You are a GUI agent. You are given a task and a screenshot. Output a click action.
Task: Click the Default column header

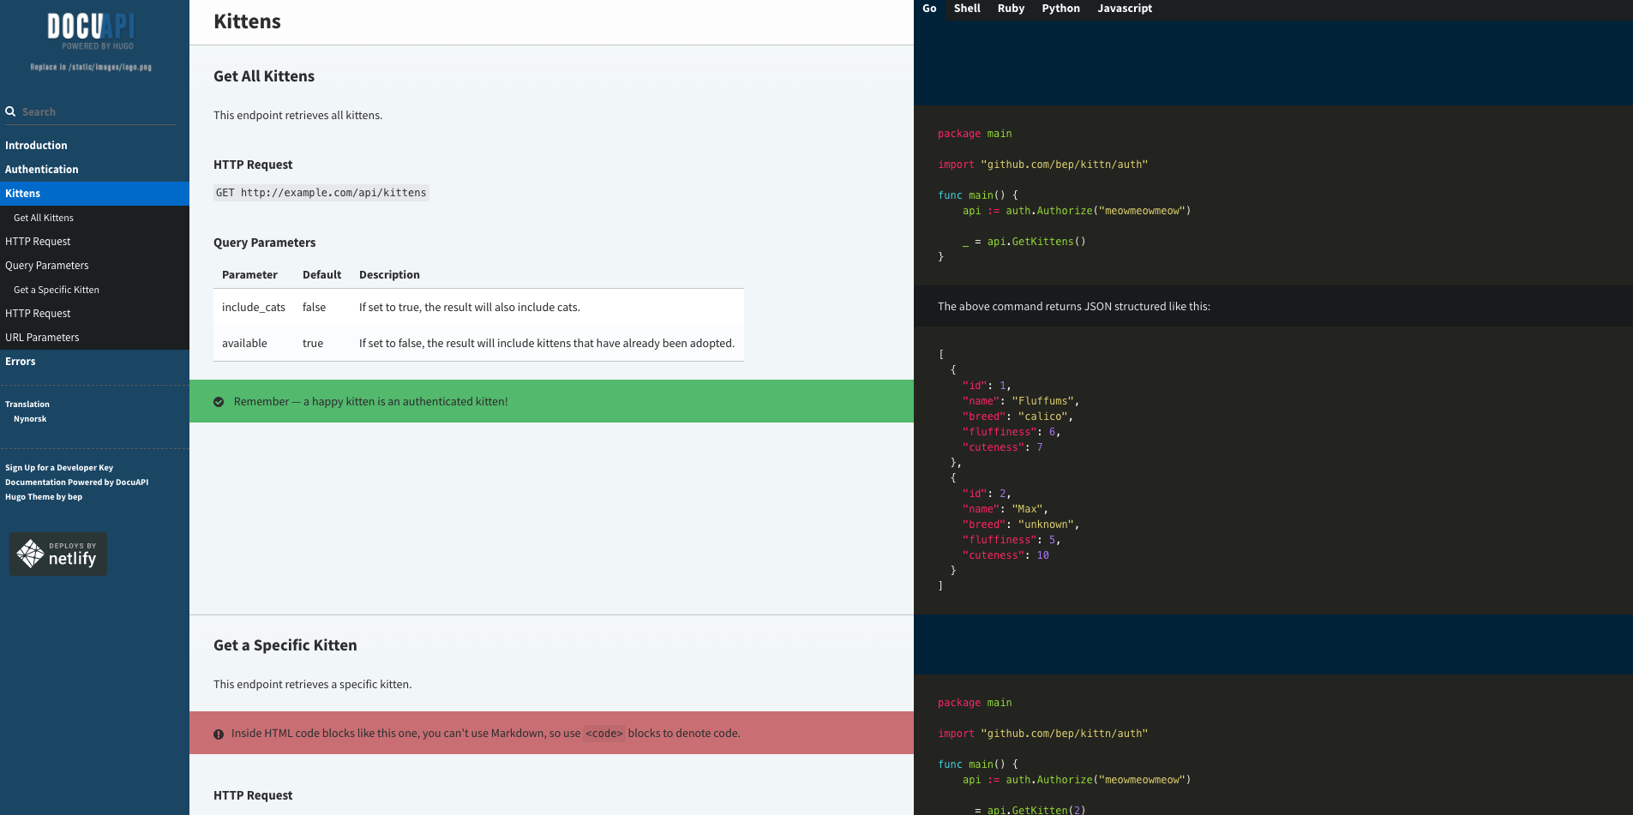tap(321, 275)
